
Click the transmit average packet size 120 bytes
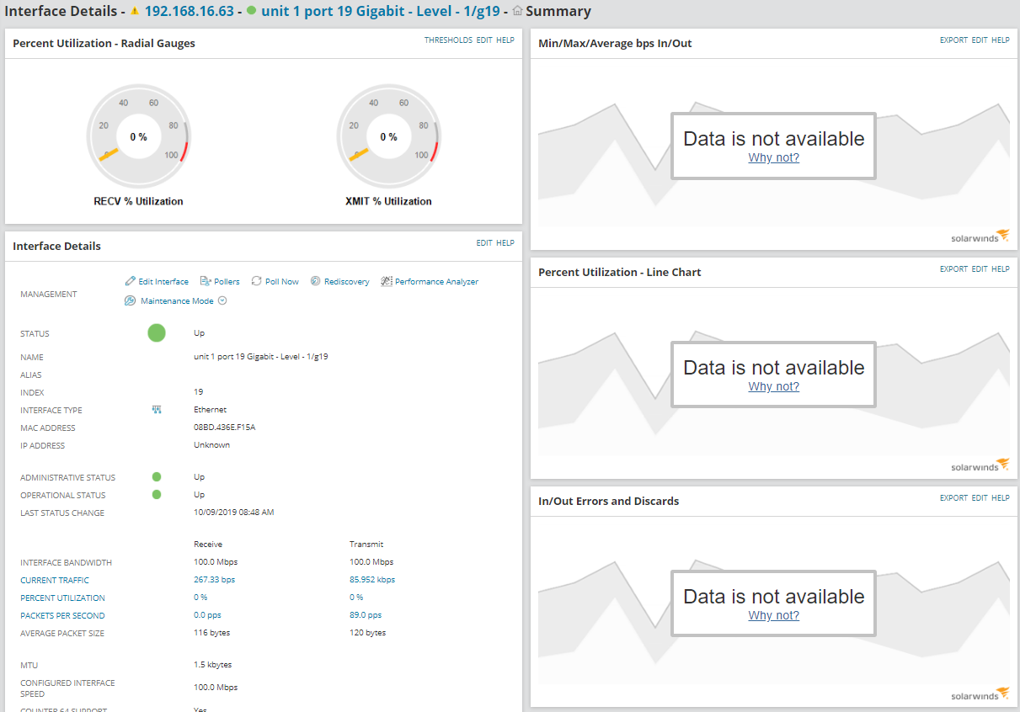pos(368,633)
